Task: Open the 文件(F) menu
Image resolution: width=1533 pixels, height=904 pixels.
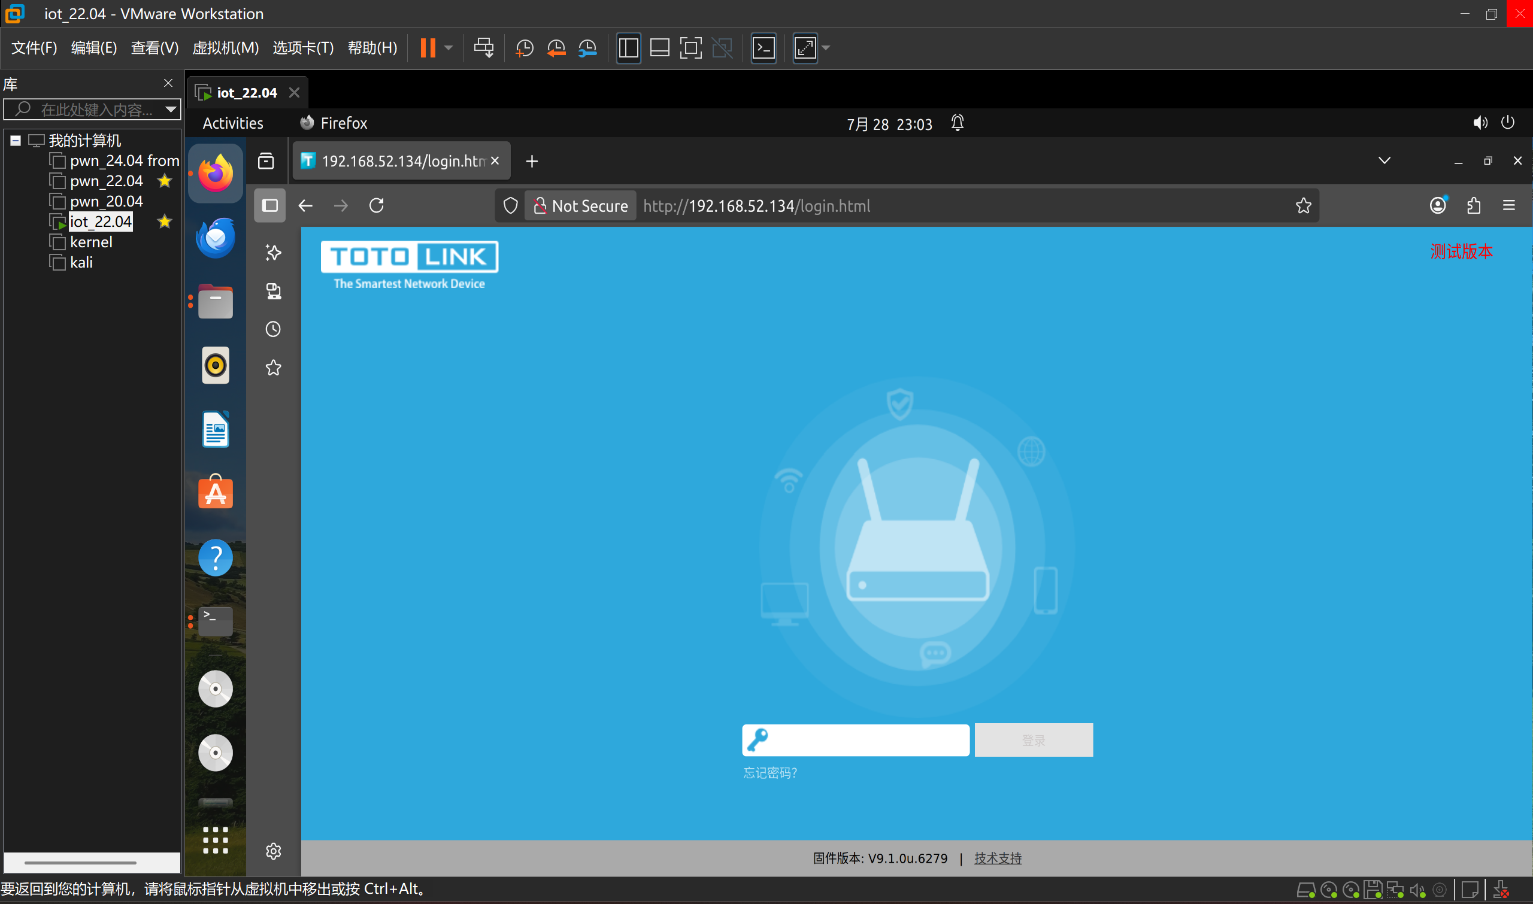Action: (x=34, y=47)
